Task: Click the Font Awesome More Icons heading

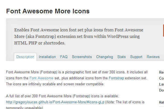Action: [48, 11]
